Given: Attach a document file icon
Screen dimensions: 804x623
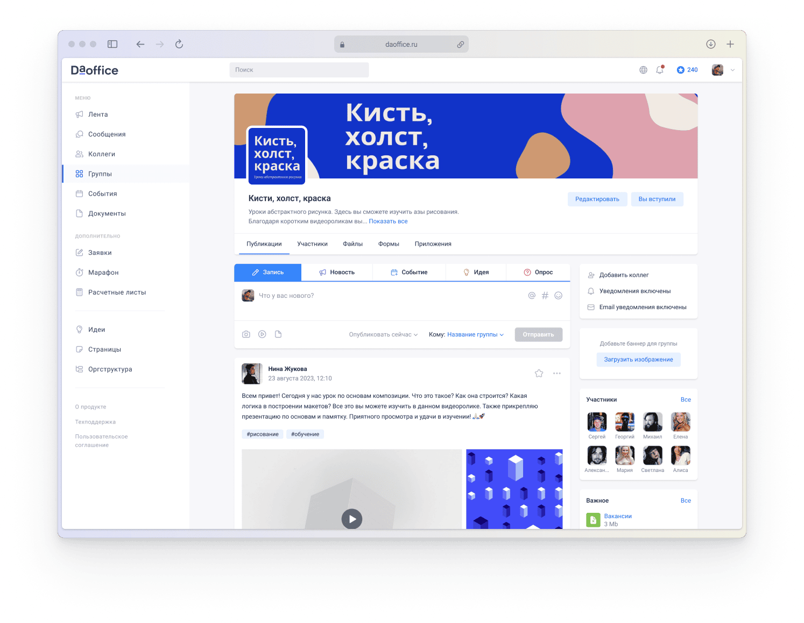Looking at the screenshot, I should click(278, 334).
